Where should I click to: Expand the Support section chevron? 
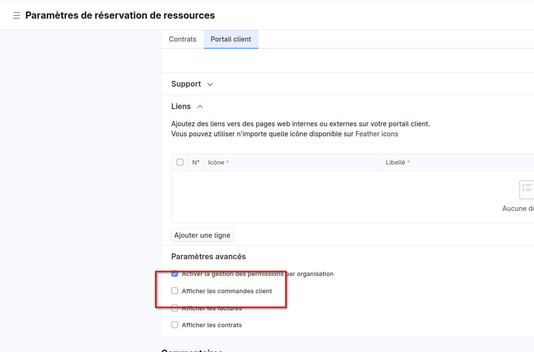(x=210, y=84)
